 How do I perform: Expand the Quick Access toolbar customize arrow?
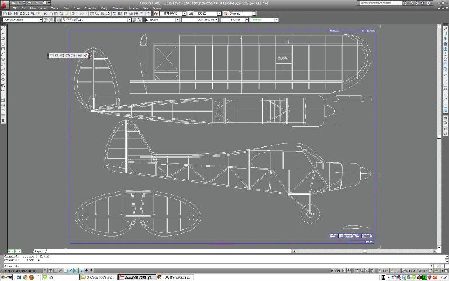pos(49,3)
